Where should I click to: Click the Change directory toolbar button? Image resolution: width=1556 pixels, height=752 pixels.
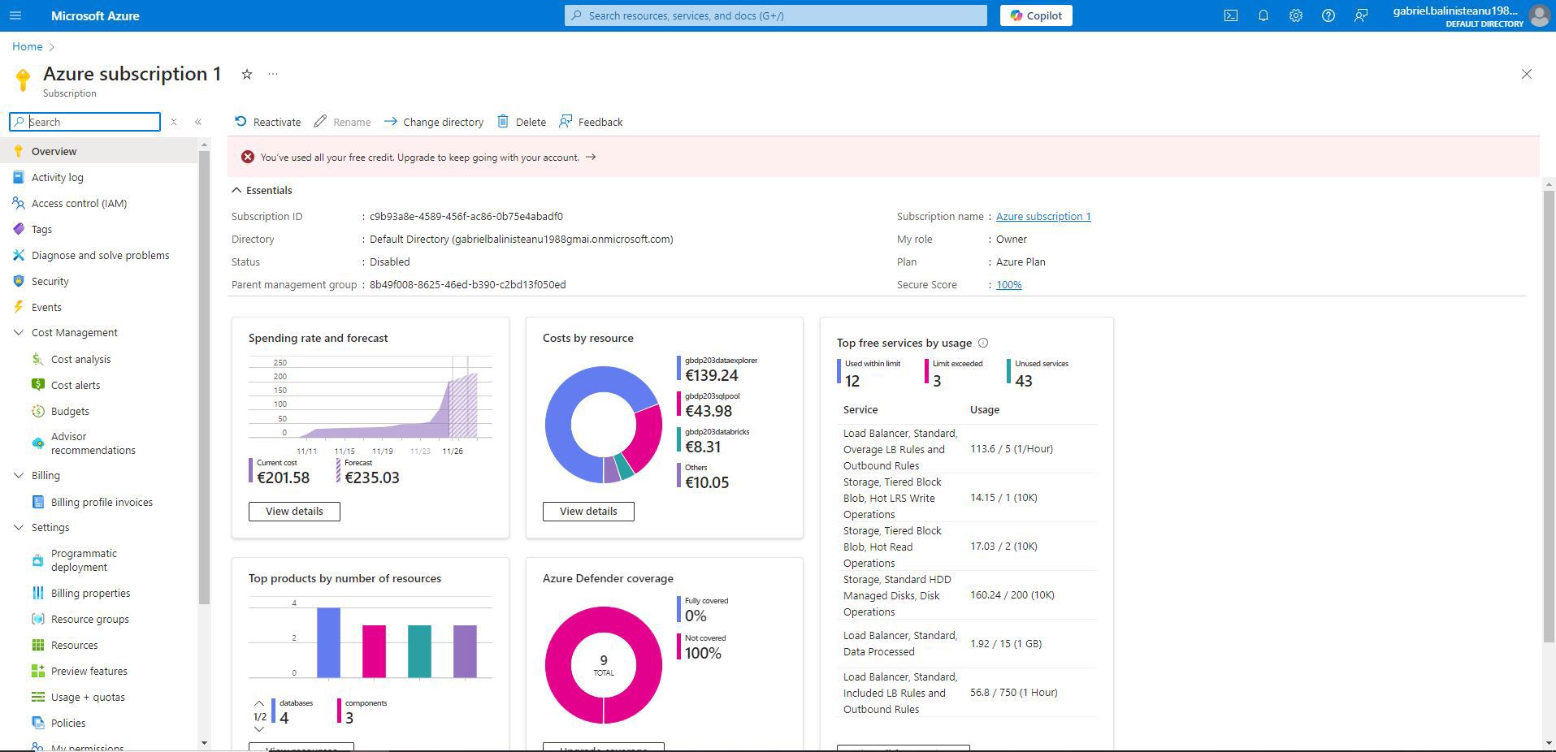point(434,122)
